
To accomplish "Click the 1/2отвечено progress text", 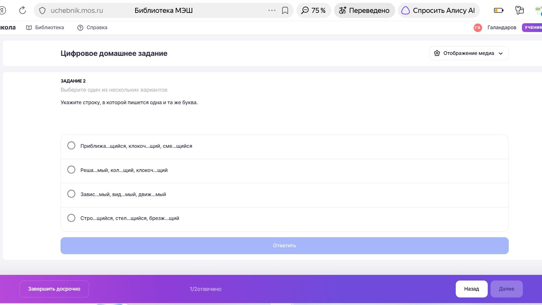I will (x=205, y=289).
